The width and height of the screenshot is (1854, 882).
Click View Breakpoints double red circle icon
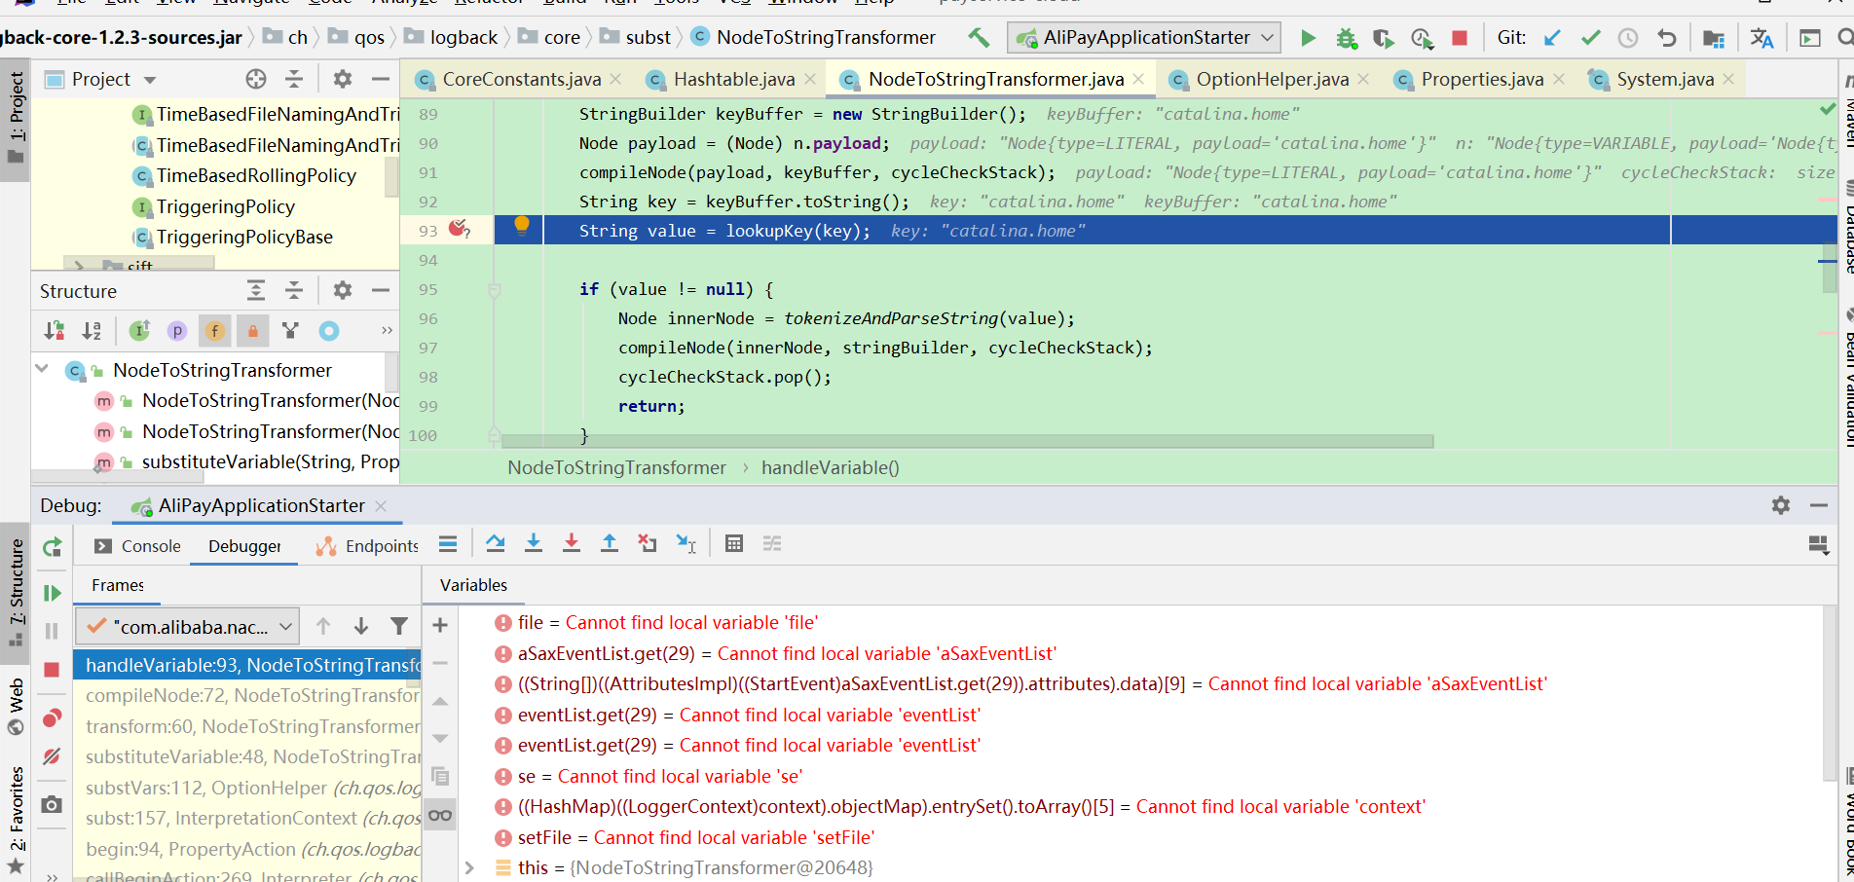(x=52, y=718)
